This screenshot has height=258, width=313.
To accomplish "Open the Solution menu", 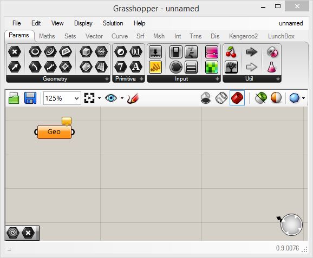I will 113,23.
